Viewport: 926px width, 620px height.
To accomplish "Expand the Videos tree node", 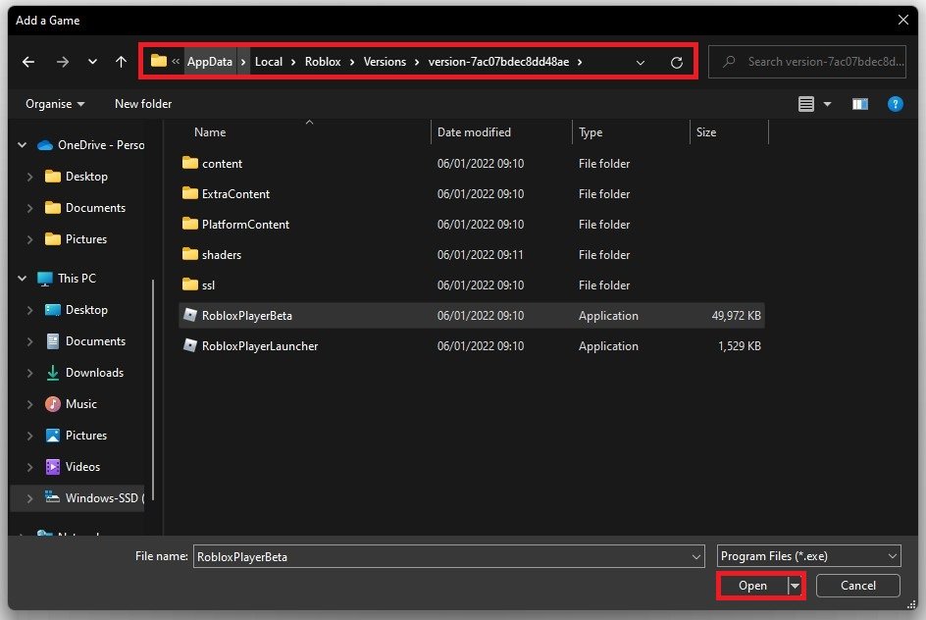I will pyautogui.click(x=29, y=467).
